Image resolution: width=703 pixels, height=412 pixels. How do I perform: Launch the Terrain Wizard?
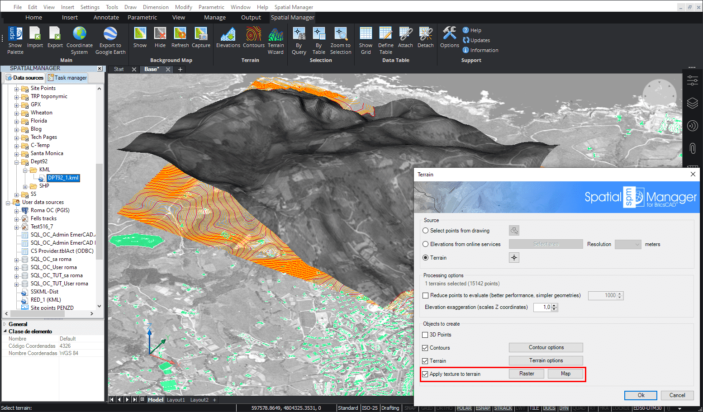[x=275, y=40]
